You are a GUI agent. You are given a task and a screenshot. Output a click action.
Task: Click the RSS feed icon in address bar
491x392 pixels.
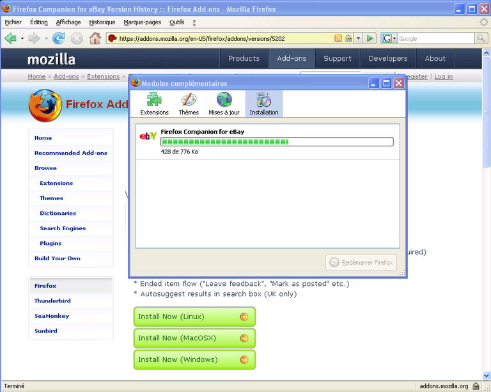[x=338, y=38]
